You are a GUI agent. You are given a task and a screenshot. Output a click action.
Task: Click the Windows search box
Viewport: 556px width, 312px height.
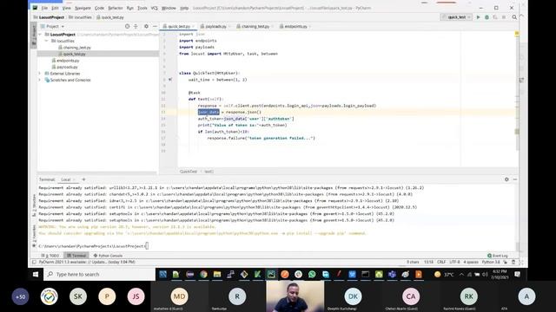[x=99, y=274]
